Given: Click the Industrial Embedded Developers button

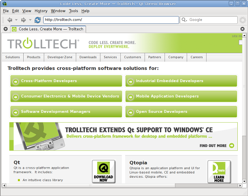Looking at the screenshot, I should (181, 81).
